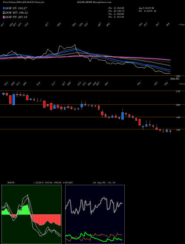
Task: Click the MACD histogram chart panel
Action: point(31,214)
